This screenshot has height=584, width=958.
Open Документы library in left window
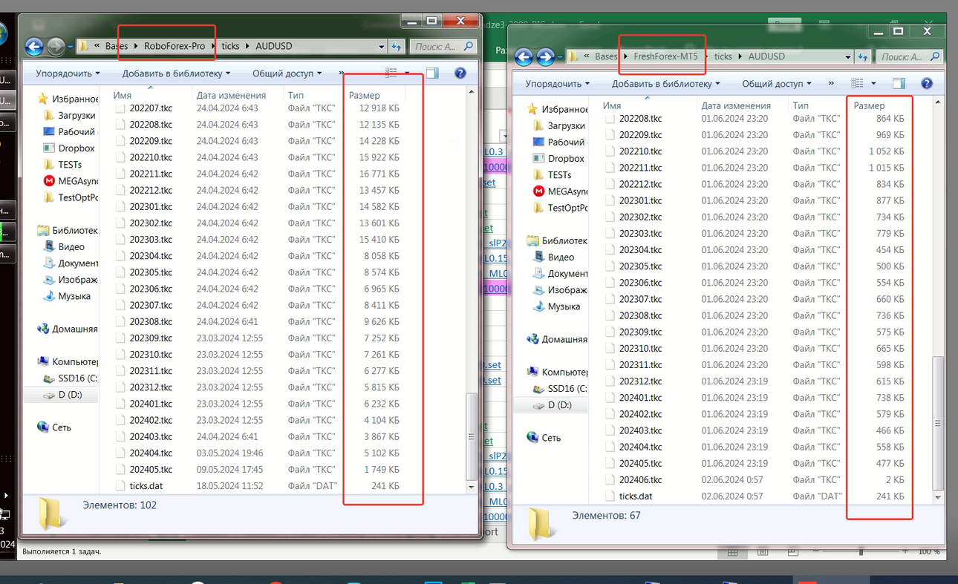(71, 263)
